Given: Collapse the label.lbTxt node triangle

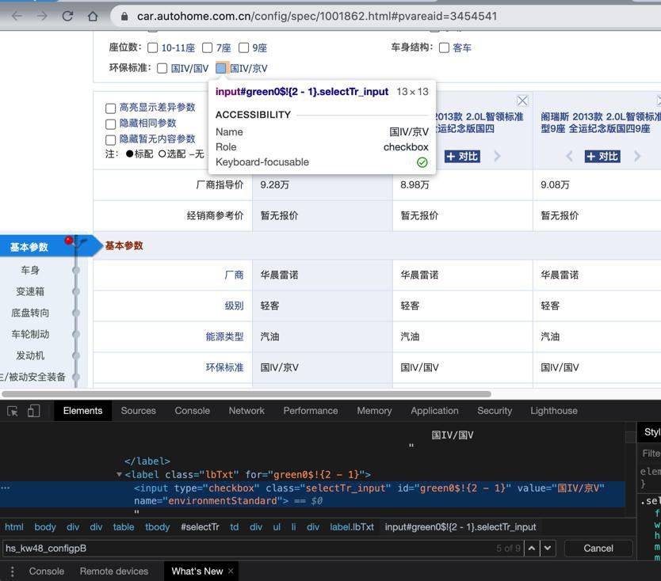Looking at the screenshot, I should [x=120, y=474].
